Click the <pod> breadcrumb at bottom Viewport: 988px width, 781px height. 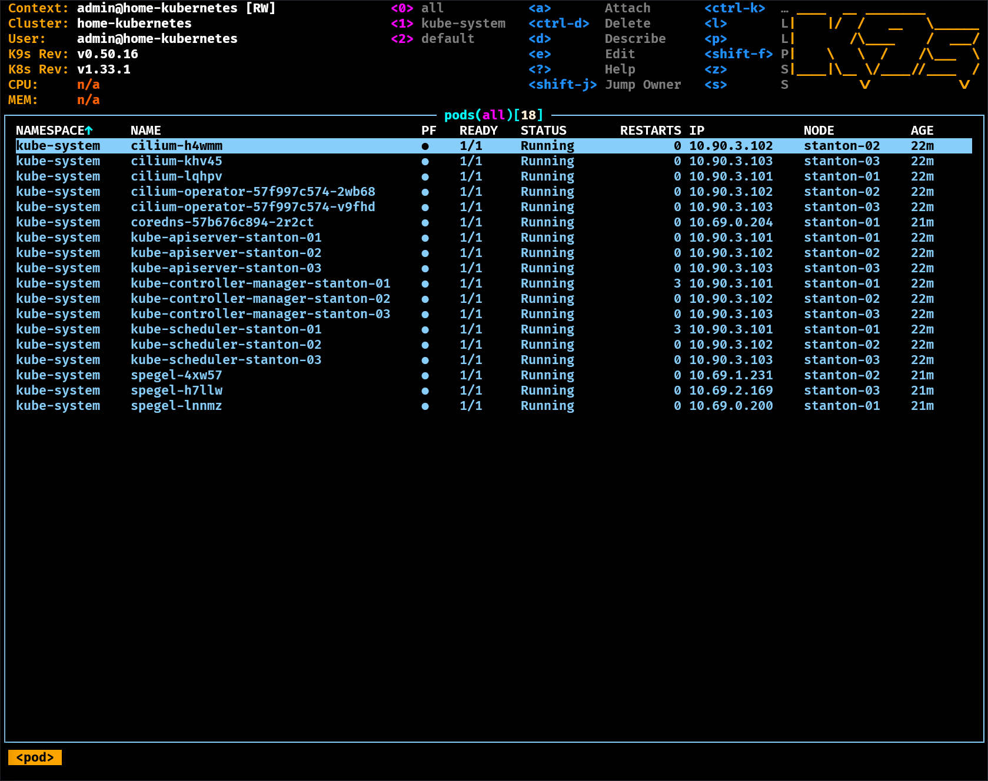tap(35, 757)
